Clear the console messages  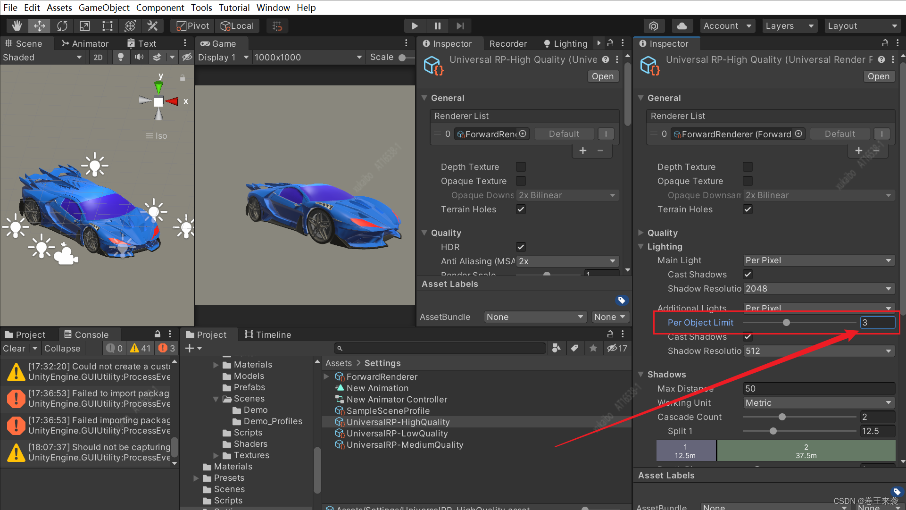tap(14, 348)
